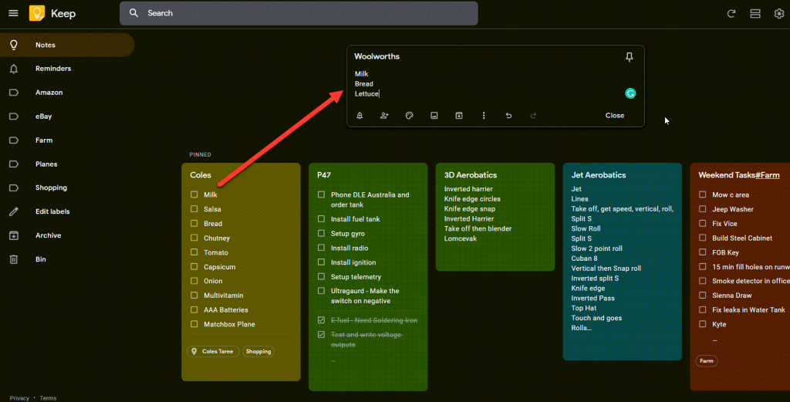Screen dimensions: 790x402
Task: Go to Bin in sidebar
Action: coord(67,259)
